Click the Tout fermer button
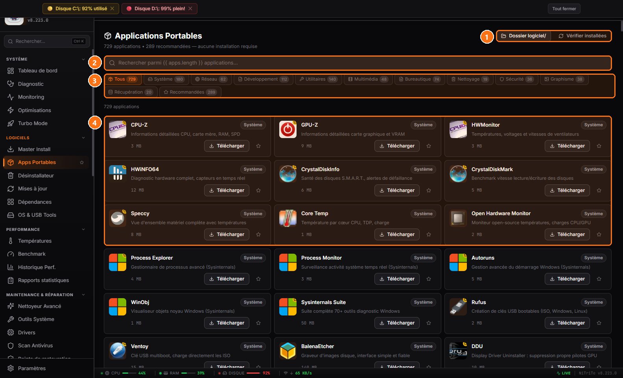This screenshot has width=623, height=378. (x=564, y=9)
